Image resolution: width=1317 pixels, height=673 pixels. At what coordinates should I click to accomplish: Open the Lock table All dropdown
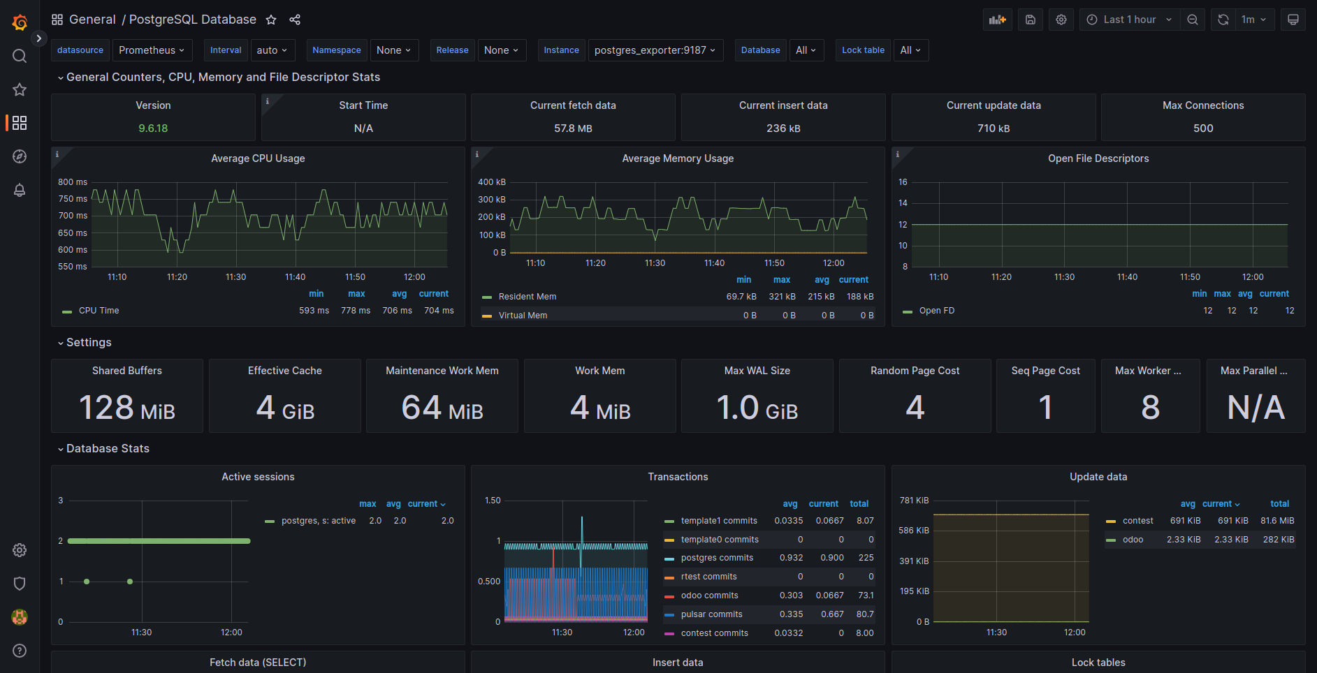(910, 50)
